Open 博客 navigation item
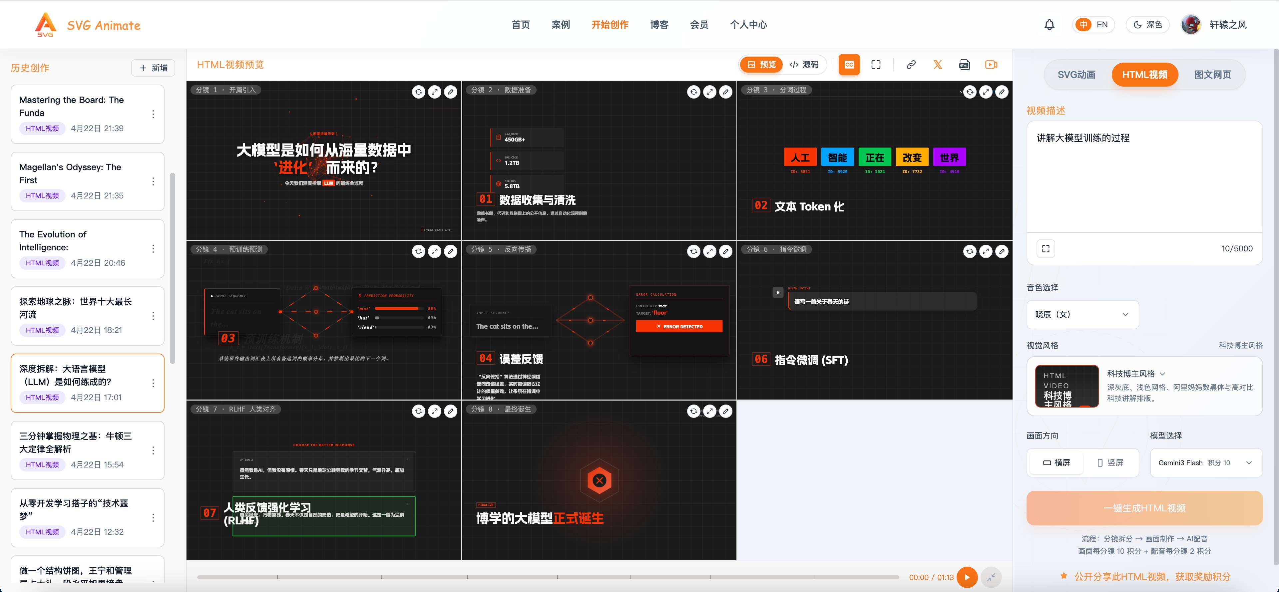This screenshot has width=1279, height=592. 659,25
